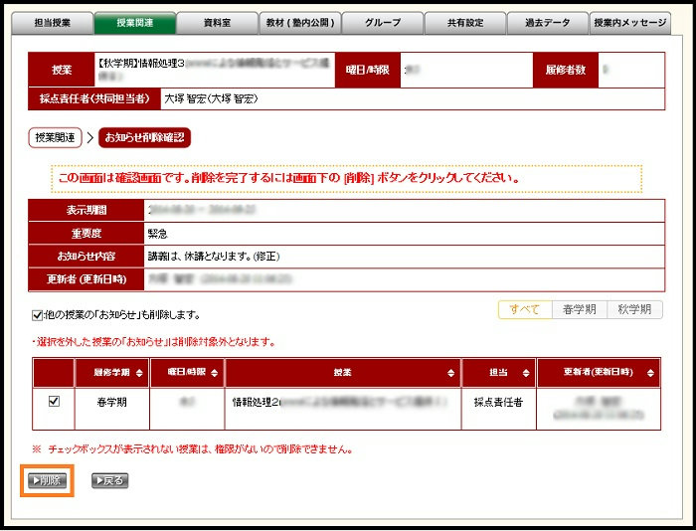Viewport: 696px width, 531px height.
Task: Sort table by 曜日/時限 column arrows
Action: point(214,372)
